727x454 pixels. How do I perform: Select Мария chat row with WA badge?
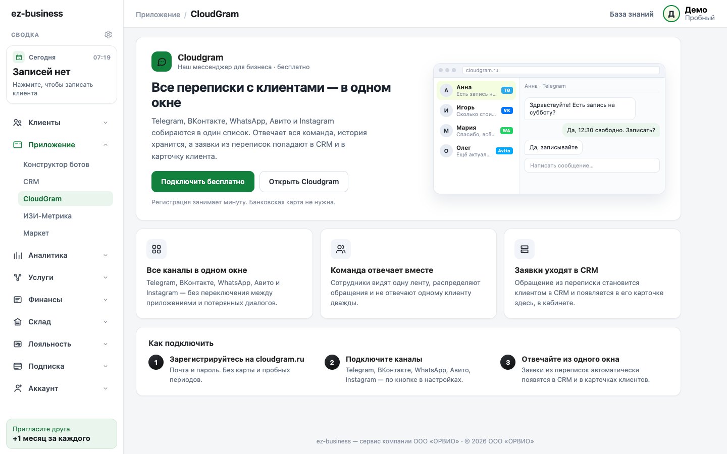coord(477,131)
